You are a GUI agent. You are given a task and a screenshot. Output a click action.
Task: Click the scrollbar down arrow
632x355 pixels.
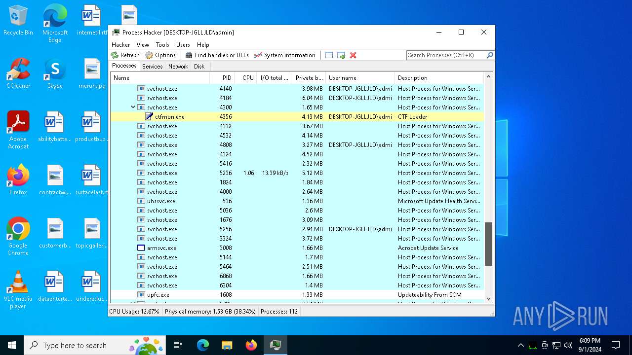[489, 298]
